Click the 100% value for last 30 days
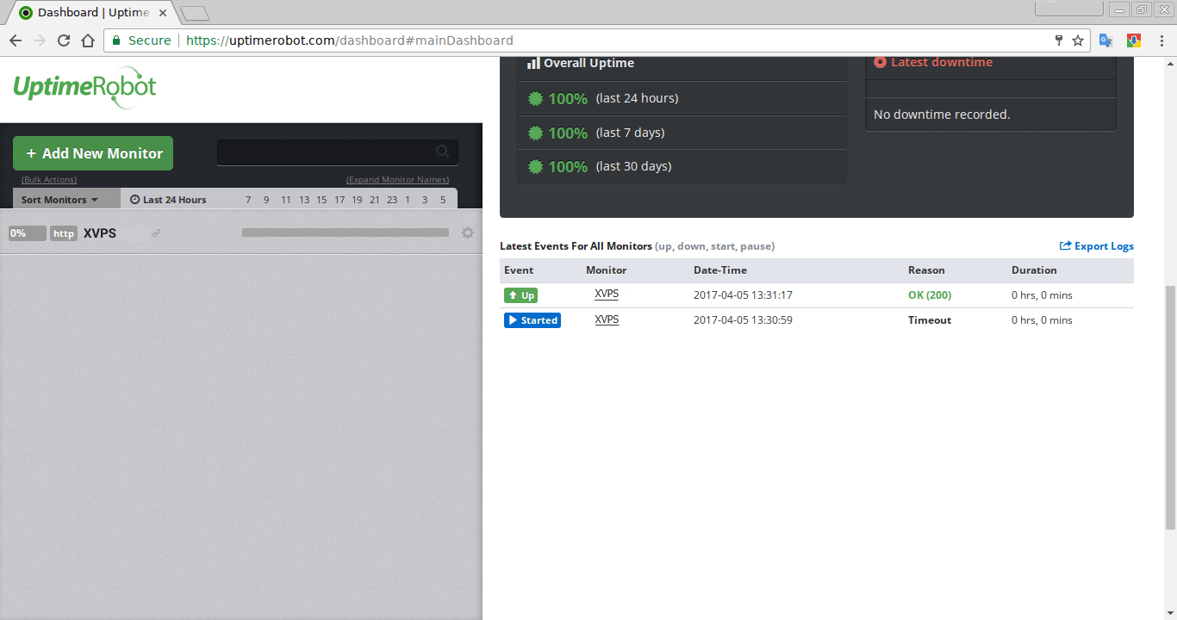1177x620 pixels. click(x=568, y=166)
